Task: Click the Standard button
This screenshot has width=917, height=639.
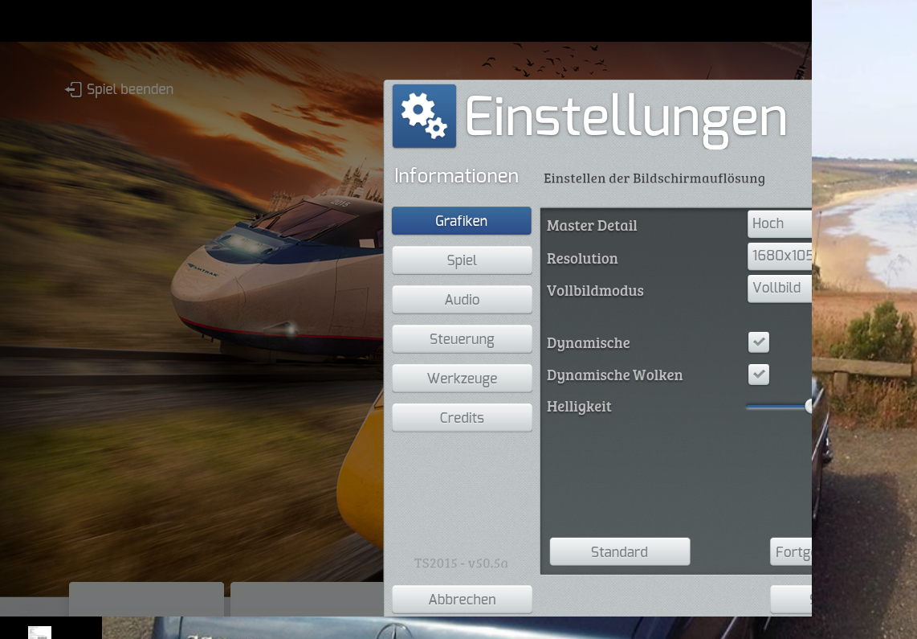Action: (x=619, y=552)
